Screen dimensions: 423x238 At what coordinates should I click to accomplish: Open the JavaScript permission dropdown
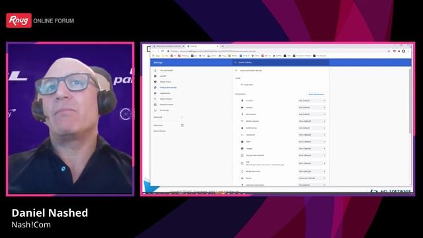pos(312,135)
